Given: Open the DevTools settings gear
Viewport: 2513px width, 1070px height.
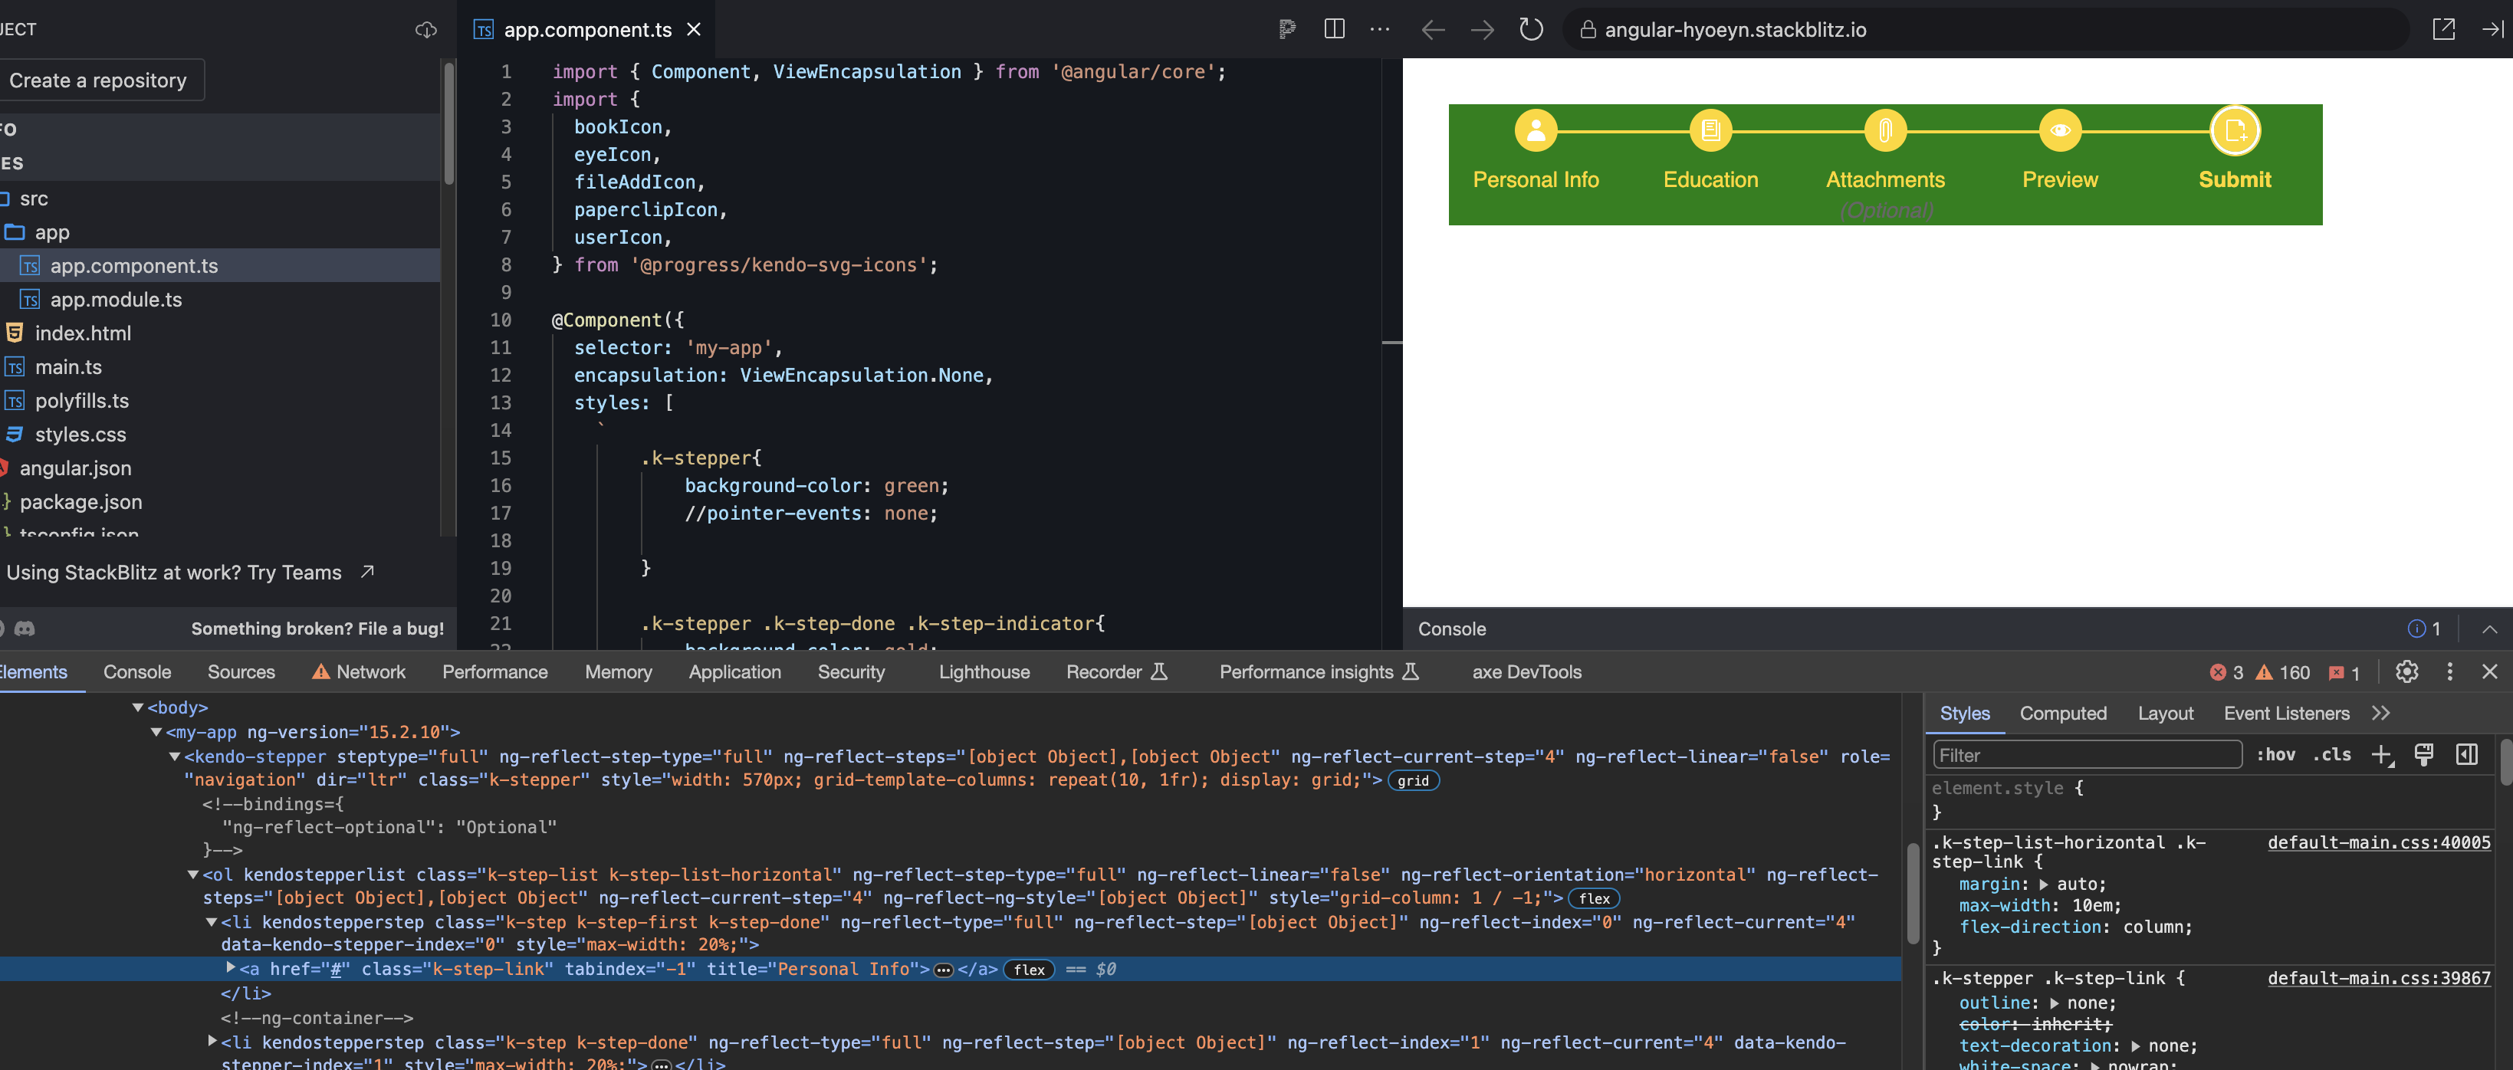Looking at the screenshot, I should click(x=2406, y=672).
